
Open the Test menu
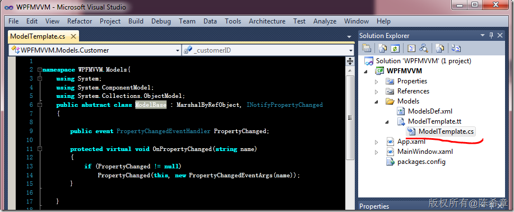coord(299,21)
